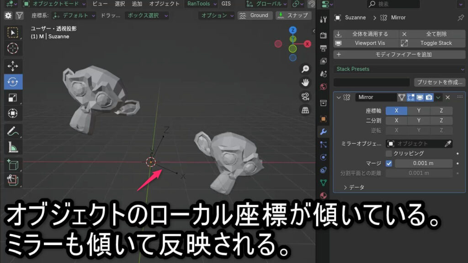This screenshot has height=263, width=468.
Task: Click モディファイアーを追加 button
Action: [399, 54]
